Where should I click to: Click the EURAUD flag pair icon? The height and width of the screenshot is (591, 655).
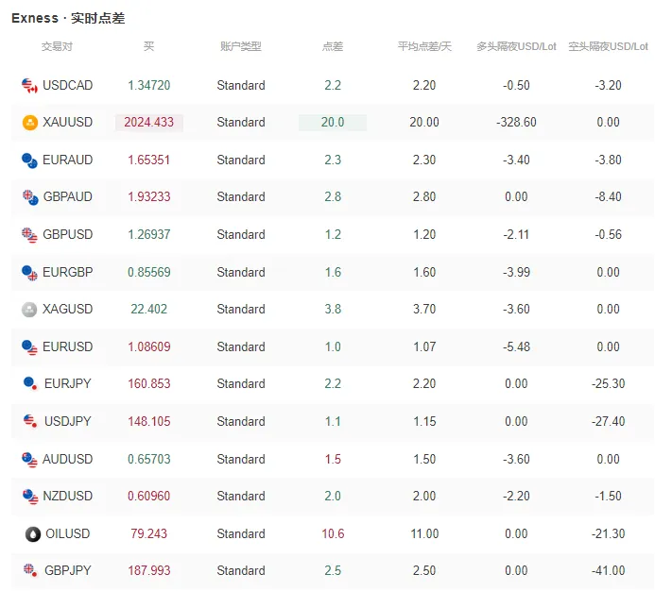coord(29,160)
